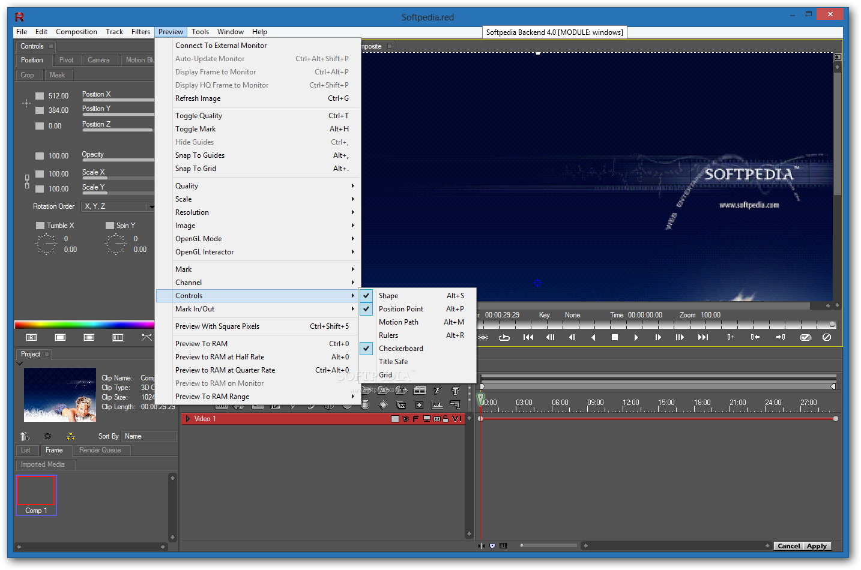Click the text document lines icon
This screenshot has height=570, width=861.
point(419,391)
